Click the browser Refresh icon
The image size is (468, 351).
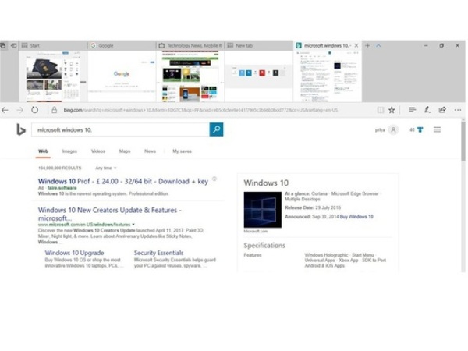pos(35,110)
